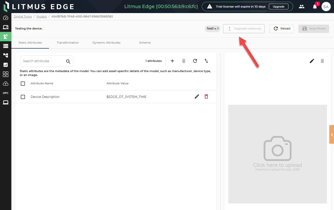Go to Models breadcrumb link
Screen dimensions: 334x210
point(42,16)
